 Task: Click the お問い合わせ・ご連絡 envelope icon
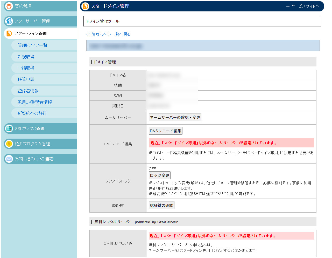click(9, 159)
